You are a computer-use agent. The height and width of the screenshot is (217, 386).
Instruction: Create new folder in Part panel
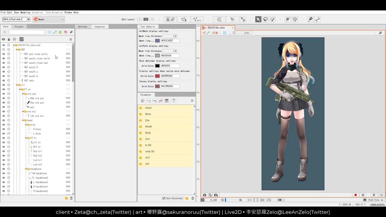(x=66, y=198)
